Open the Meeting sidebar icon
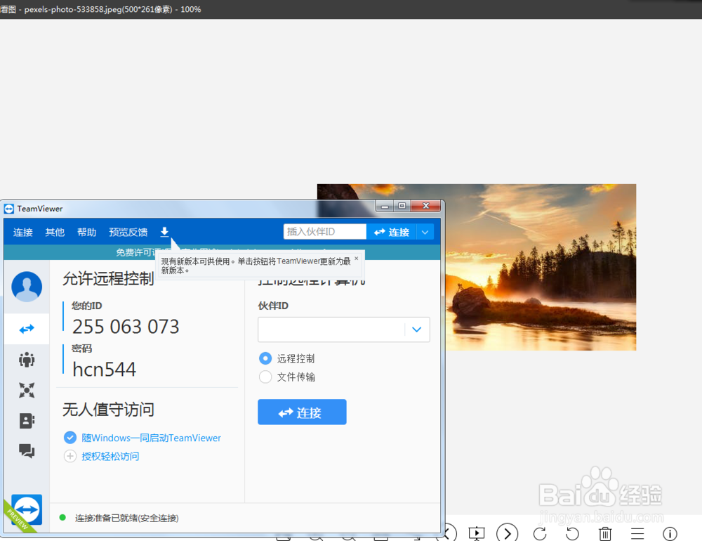The image size is (702, 541). pyautogui.click(x=27, y=360)
